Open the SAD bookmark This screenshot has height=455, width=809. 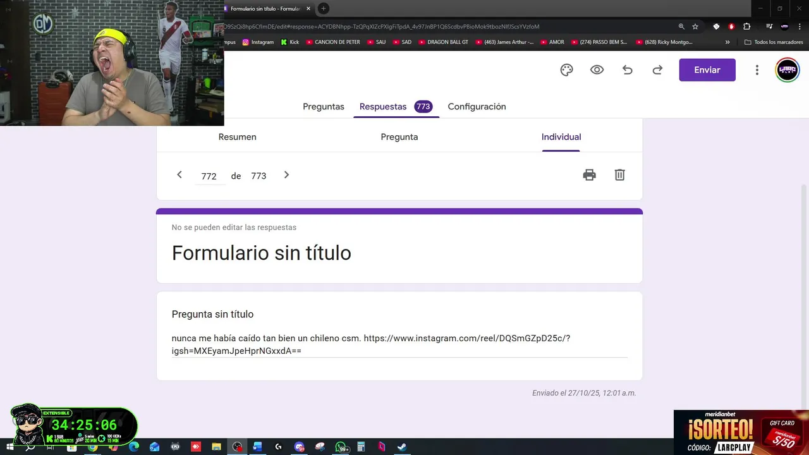pos(402,42)
